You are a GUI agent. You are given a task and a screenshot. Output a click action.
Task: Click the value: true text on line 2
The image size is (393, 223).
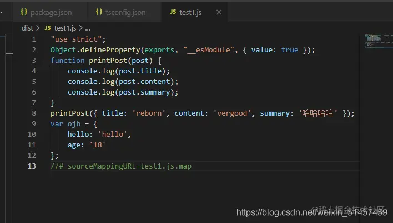point(275,49)
